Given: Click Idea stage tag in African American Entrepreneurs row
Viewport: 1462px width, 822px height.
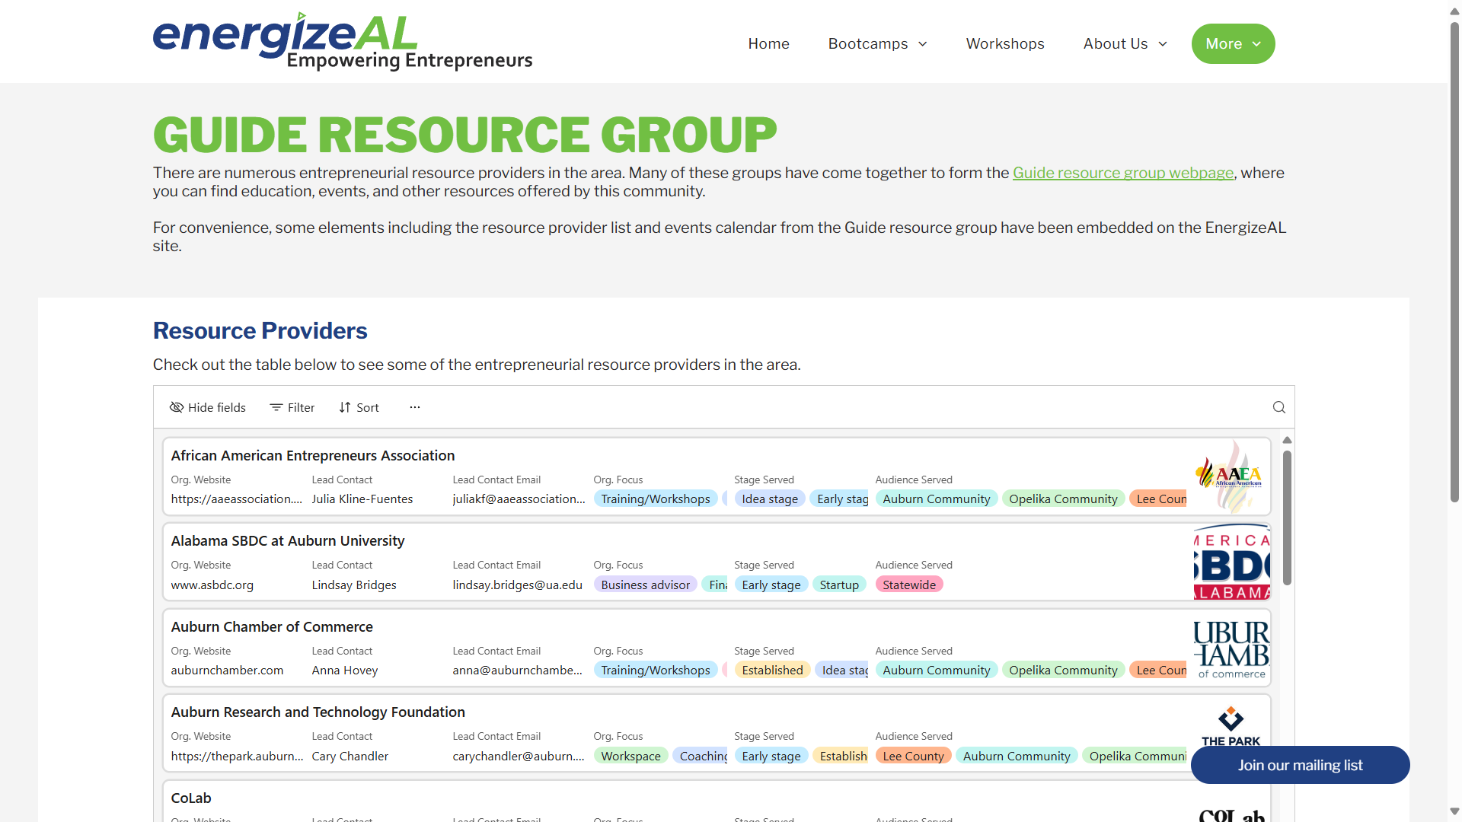Looking at the screenshot, I should [770, 499].
